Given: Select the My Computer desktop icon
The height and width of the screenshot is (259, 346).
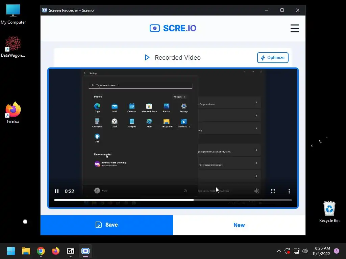Looking at the screenshot, I should click(13, 14).
